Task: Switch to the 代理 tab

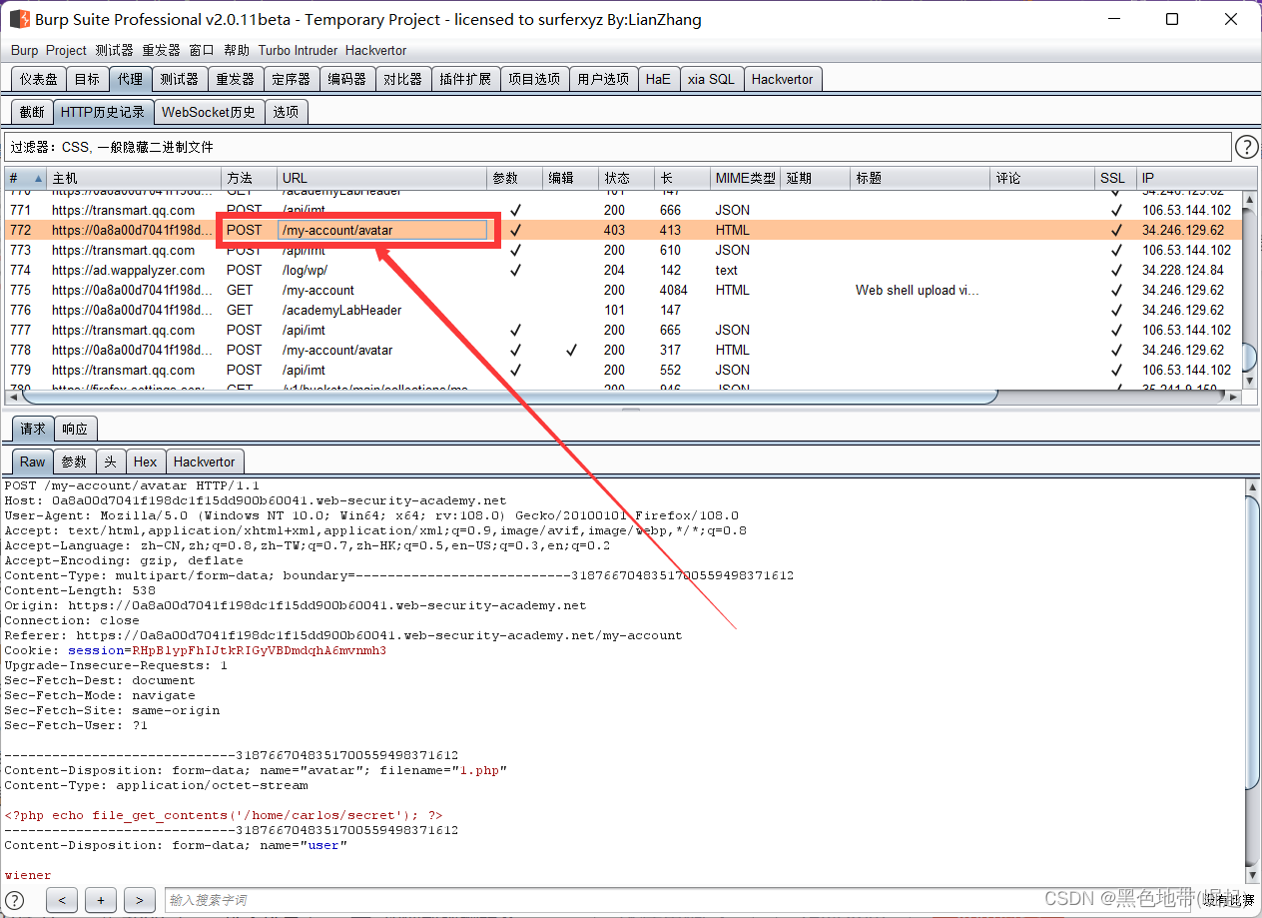Action: [x=130, y=79]
